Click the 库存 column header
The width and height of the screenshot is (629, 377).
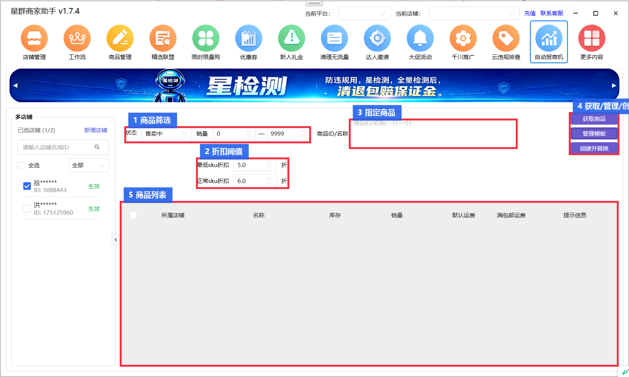(x=335, y=215)
